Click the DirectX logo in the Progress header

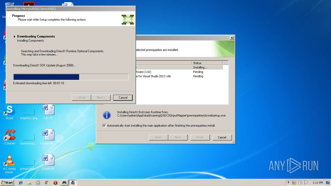click(128, 20)
